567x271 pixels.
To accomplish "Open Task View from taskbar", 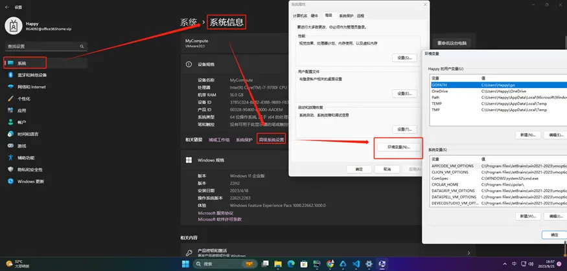I will click(x=265, y=264).
